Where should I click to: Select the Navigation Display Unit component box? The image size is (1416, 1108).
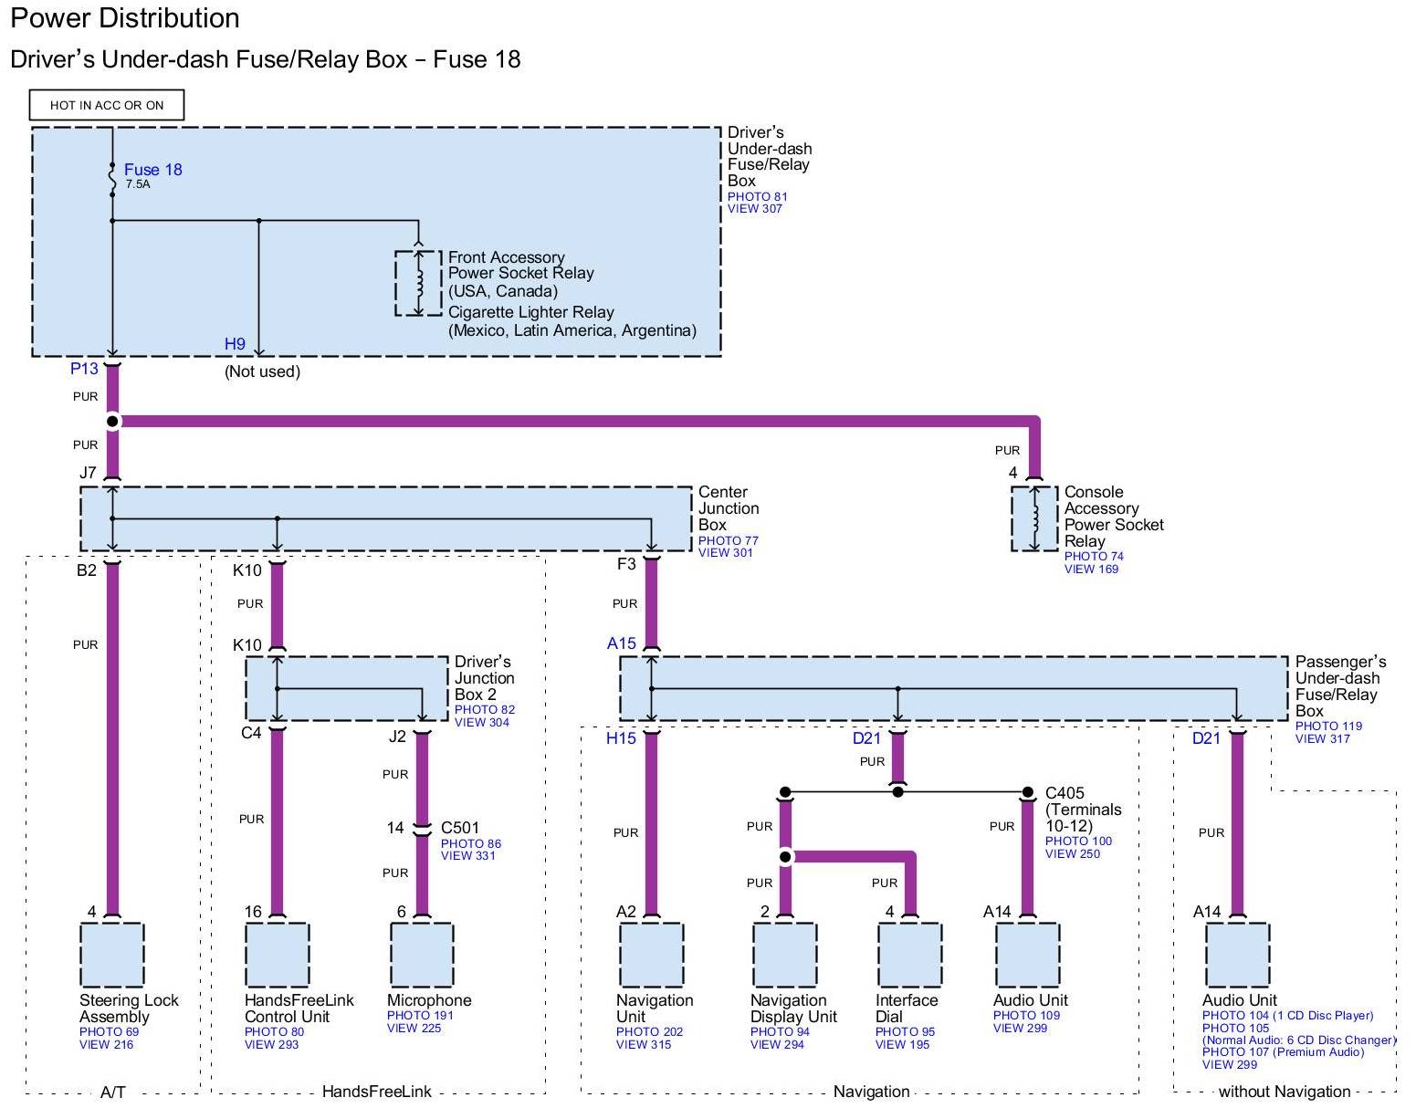pyautogui.click(x=784, y=955)
